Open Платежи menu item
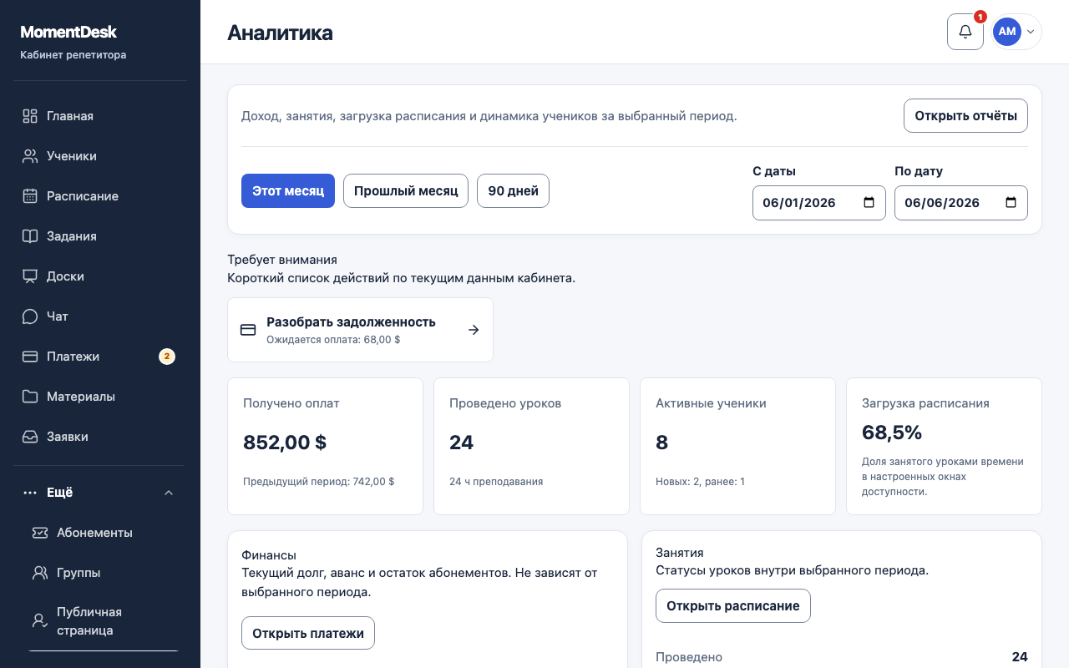The height and width of the screenshot is (668, 1069). 100,357
